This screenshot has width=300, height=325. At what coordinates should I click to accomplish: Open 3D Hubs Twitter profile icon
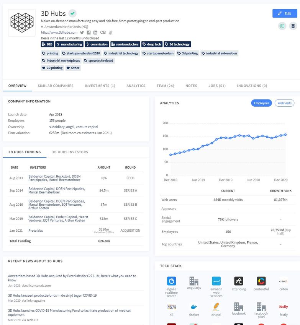coord(82,32)
